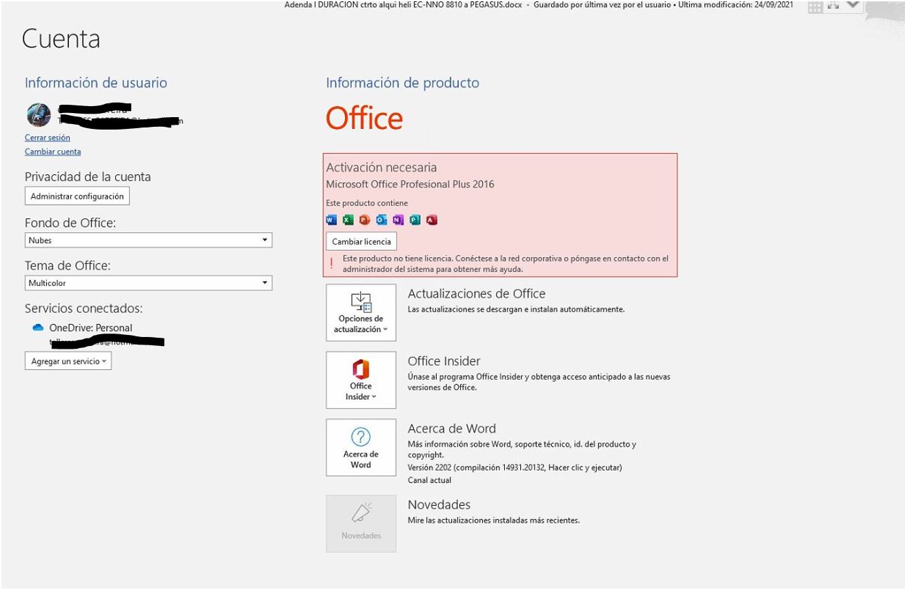Click the Versión 2202 build information line
The width and height of the screenshot is (905, 592).
(515, 468)
